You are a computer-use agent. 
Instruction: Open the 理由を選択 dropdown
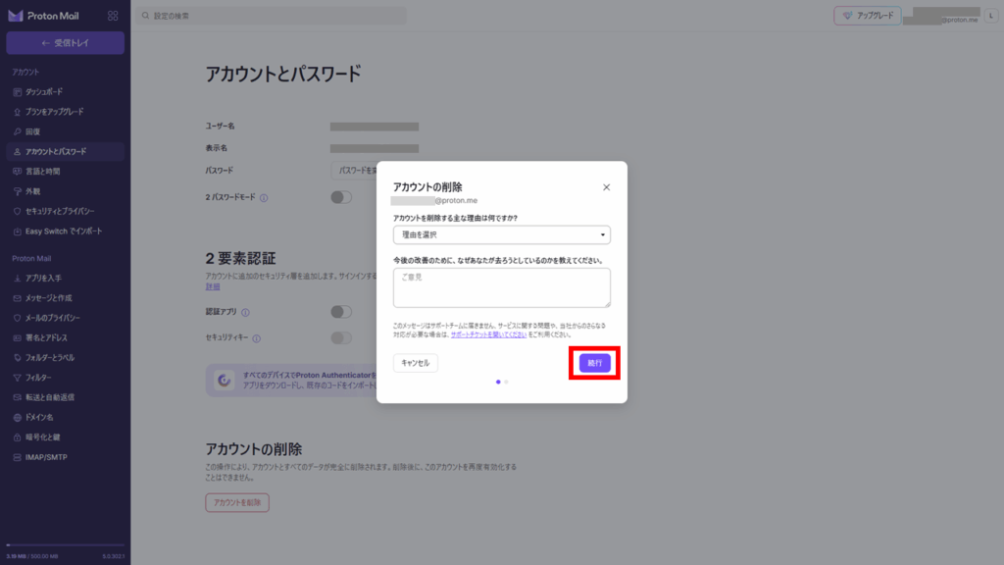point(501,235)
